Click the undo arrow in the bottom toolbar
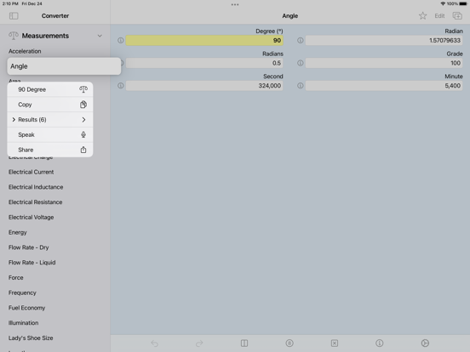The height and width of the screenshot is (352, 470). [154, 343]
